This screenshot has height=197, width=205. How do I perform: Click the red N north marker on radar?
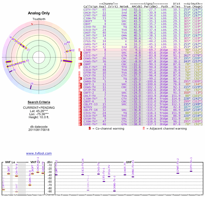tap(32, 24)
